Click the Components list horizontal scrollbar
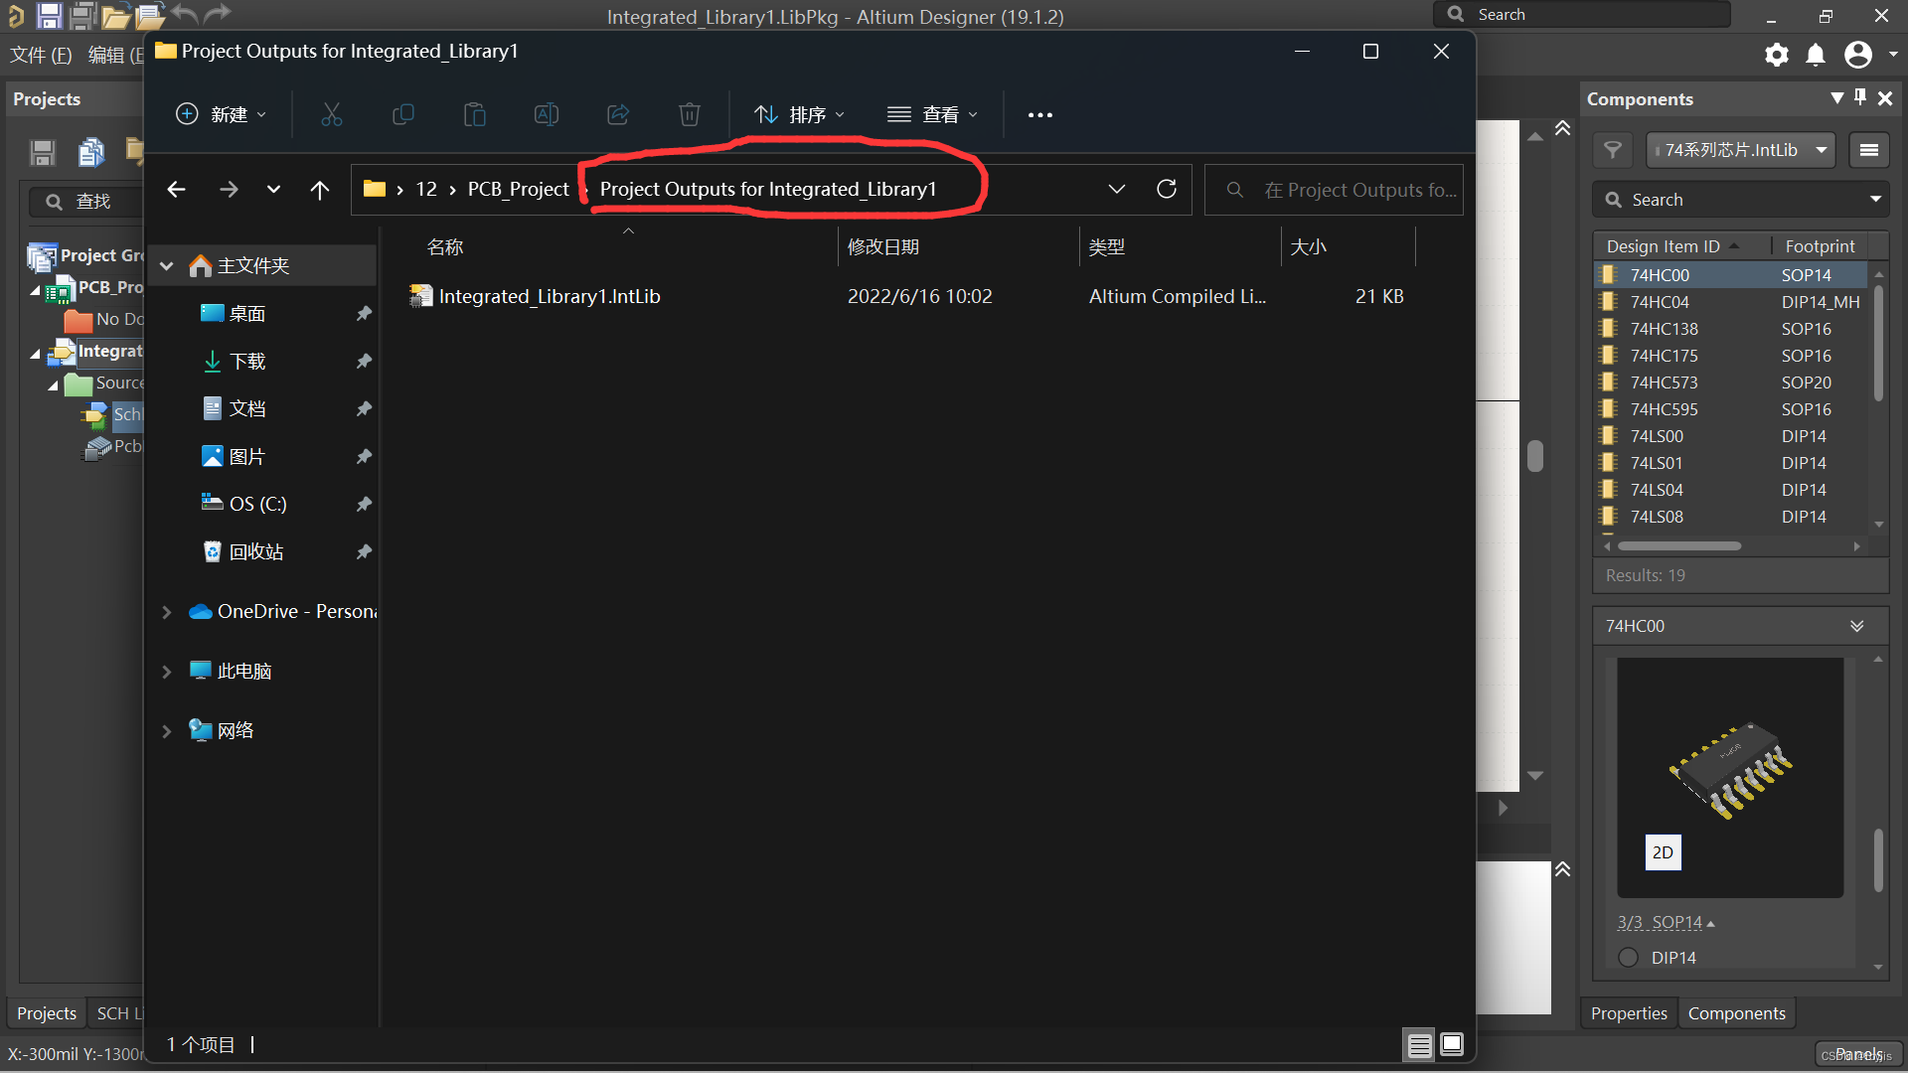This screenshot has height=1073, width=1908. coord(1678,545)
